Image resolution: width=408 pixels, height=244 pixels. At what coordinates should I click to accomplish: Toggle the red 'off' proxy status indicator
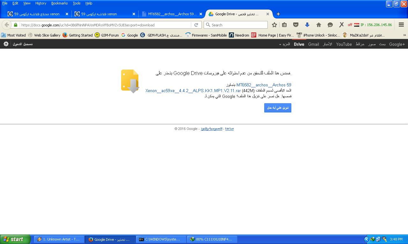click(350, 25)
